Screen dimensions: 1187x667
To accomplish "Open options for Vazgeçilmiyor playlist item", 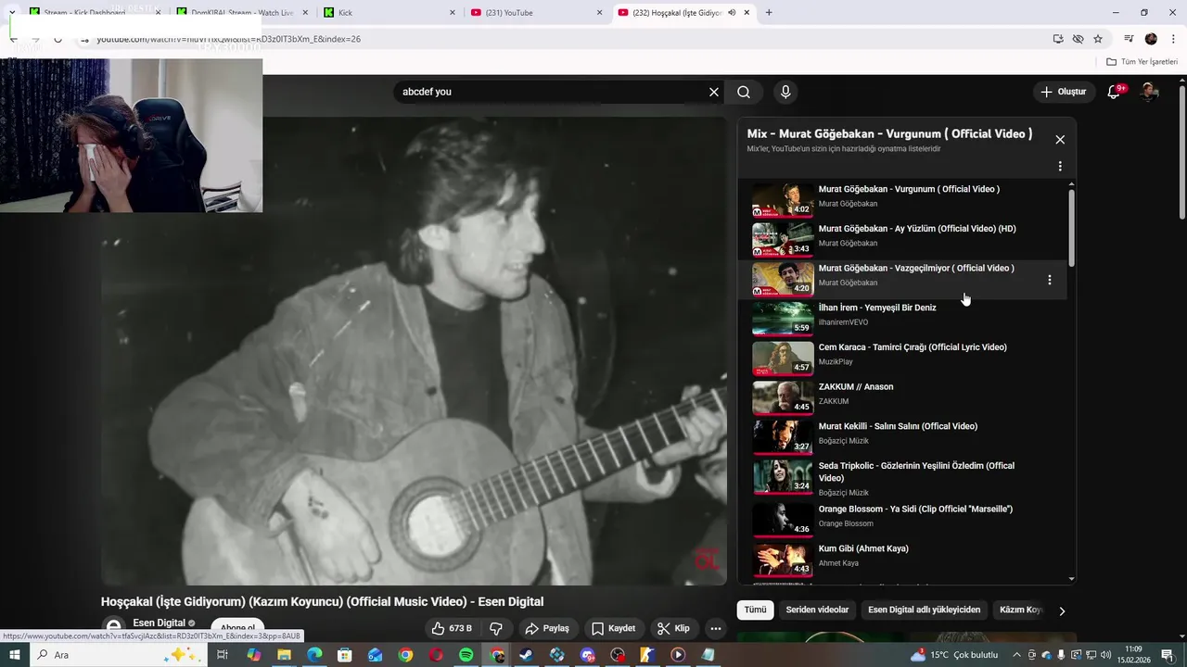I will point(1050,280).
